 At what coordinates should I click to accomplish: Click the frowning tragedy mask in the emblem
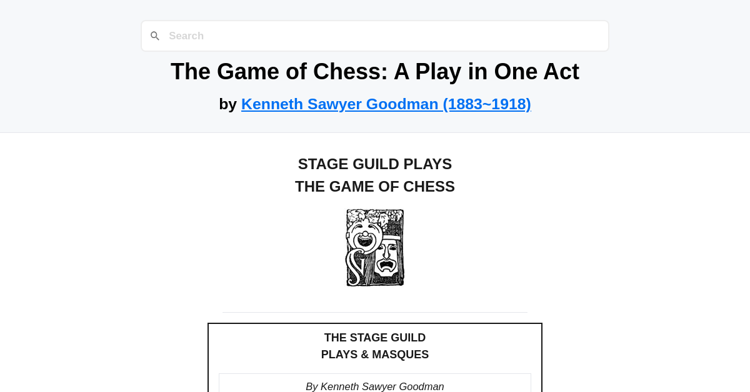coord(386,258)
